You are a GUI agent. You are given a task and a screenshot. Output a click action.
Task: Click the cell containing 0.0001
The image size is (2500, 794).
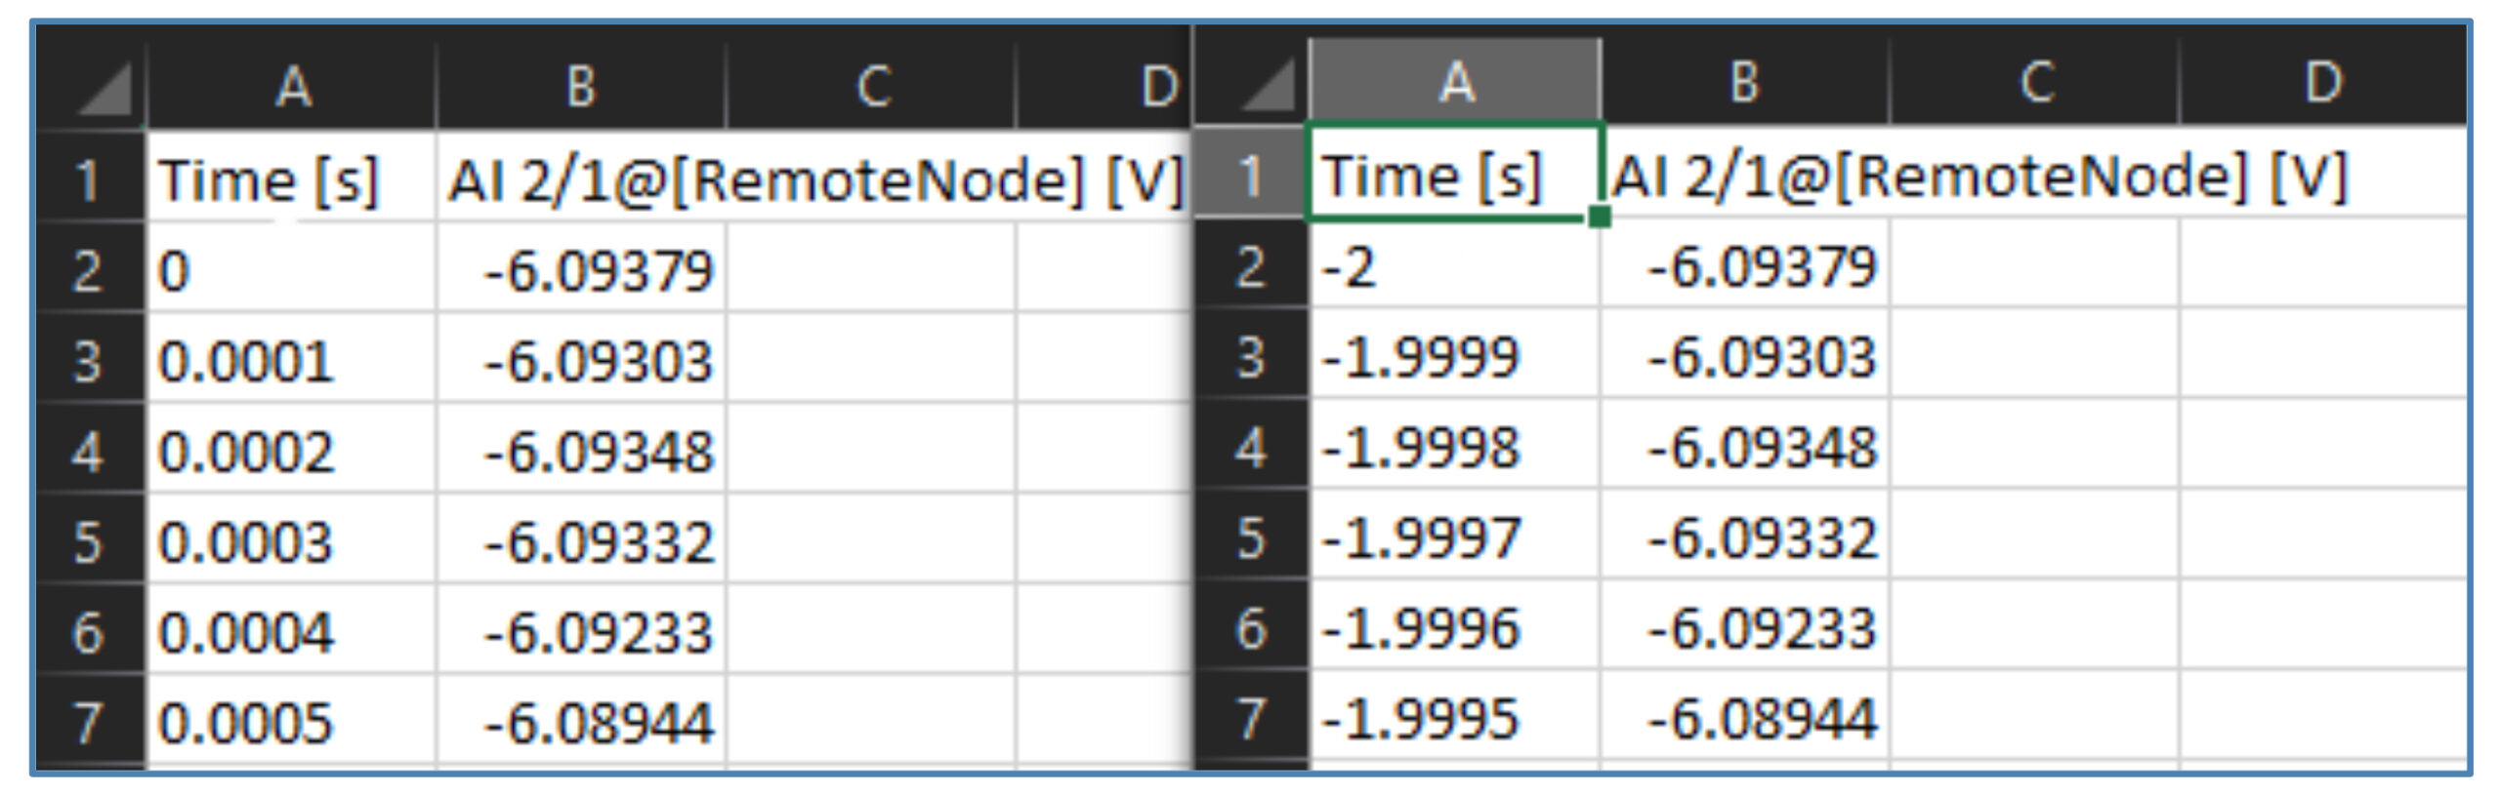coord(289,361)
